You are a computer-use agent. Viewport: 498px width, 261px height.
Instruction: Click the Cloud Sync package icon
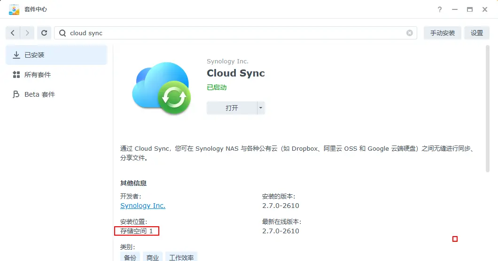tap(162, 88)
